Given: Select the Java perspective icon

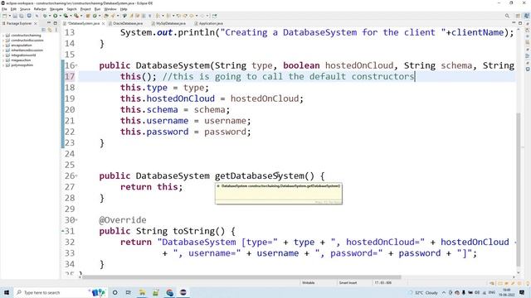Looking at the screenshot, I should click(x=526, y=16).
